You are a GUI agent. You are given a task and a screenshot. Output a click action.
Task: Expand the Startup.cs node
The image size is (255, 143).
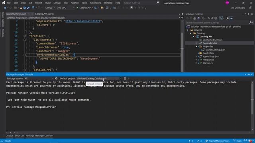(196, 63)
